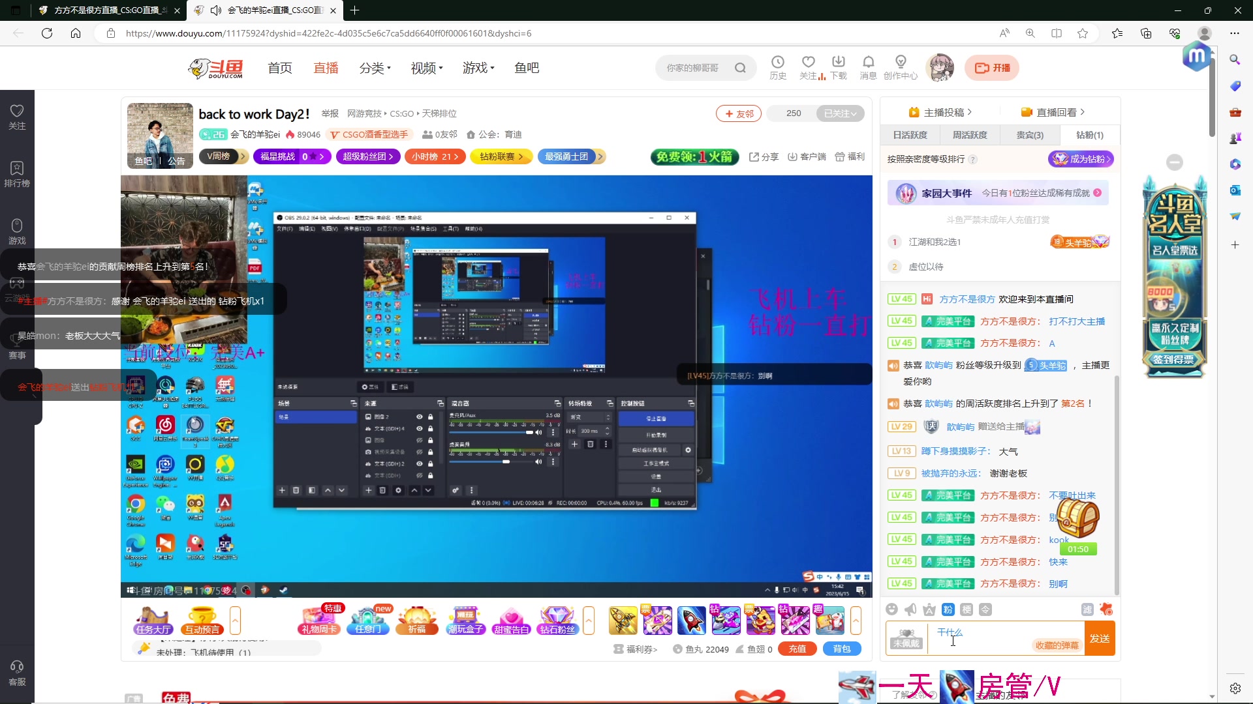Switch to the 方方不是很方直播 browser tab
The height and width of the screenshot is (704, 1253).
pos(110,10)
